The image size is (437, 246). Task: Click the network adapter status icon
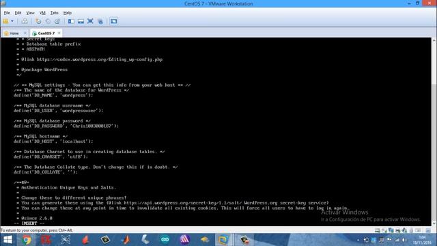point(391,230)
